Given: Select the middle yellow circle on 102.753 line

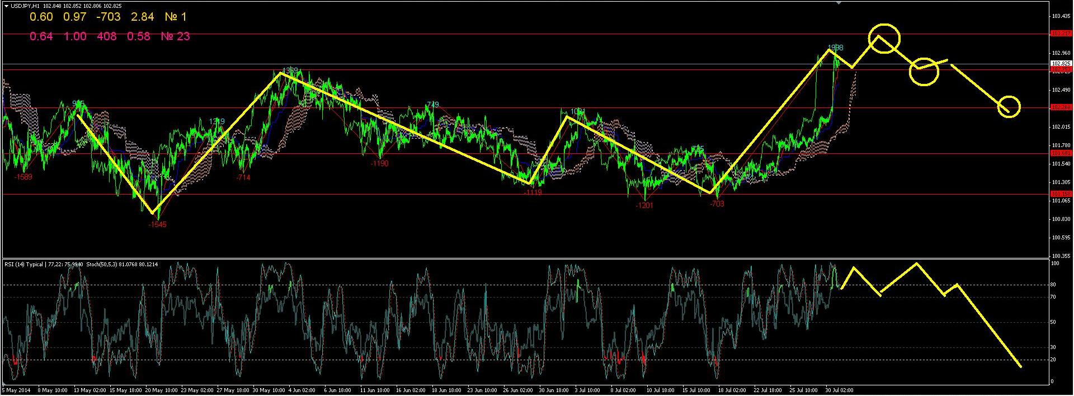Looking at the screenshot, I should pyautogui.click(x=924, y=72).
